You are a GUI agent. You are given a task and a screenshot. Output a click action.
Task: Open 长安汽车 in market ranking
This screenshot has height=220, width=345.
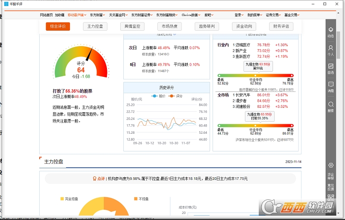tap(243, 95)
